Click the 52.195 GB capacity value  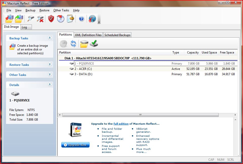[193, 69]
